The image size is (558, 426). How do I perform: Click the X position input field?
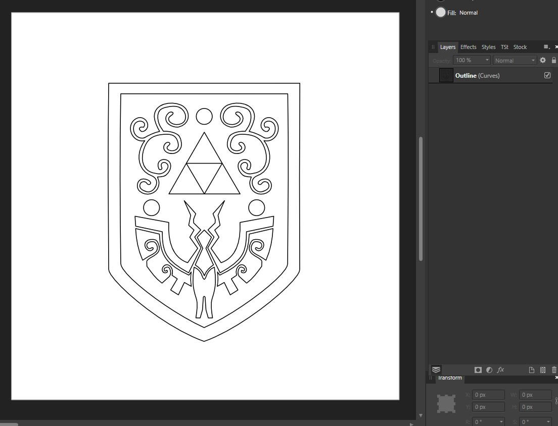pos(488,394)
